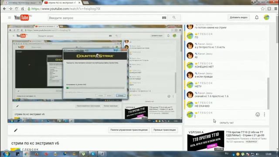
Task: Open 'Панель управления трансляциями'
Action: pyautogui.click(x=129, y=130)
